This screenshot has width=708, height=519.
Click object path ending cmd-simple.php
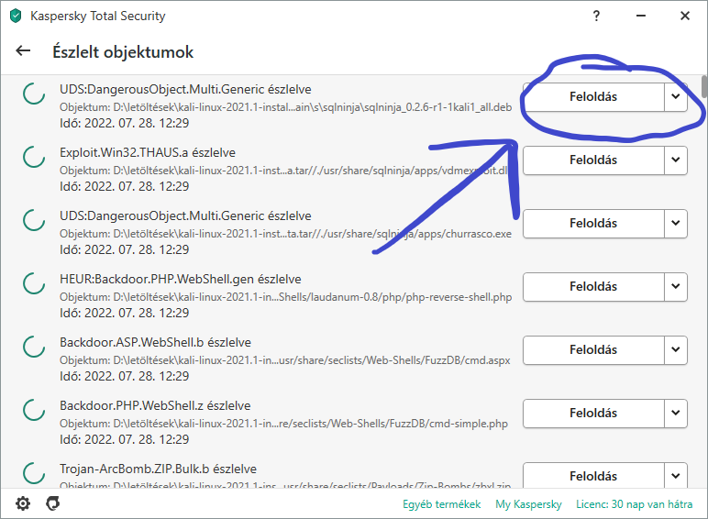pyautogui.click(x=283, y=424)
